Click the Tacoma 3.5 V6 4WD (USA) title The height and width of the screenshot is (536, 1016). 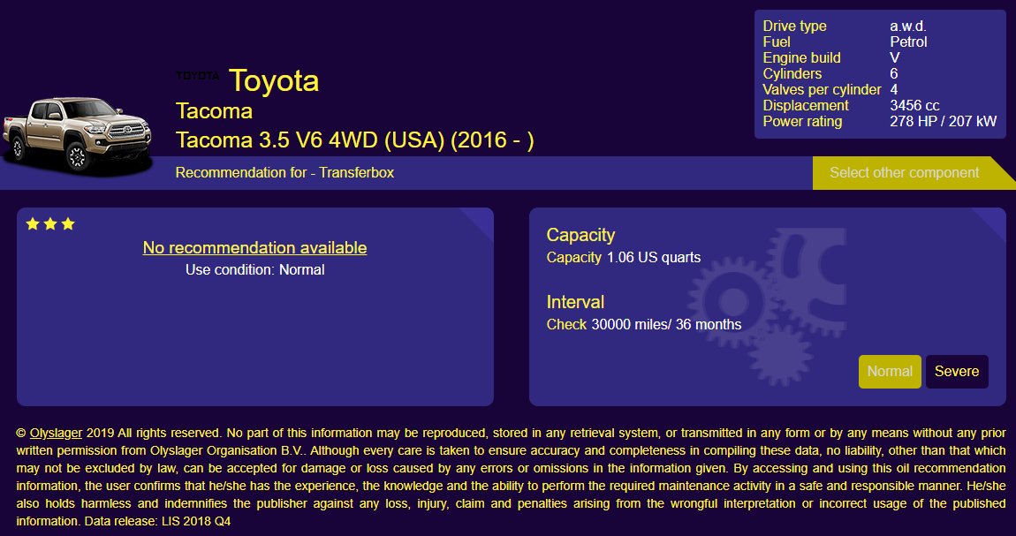click(x=355, y=140)
